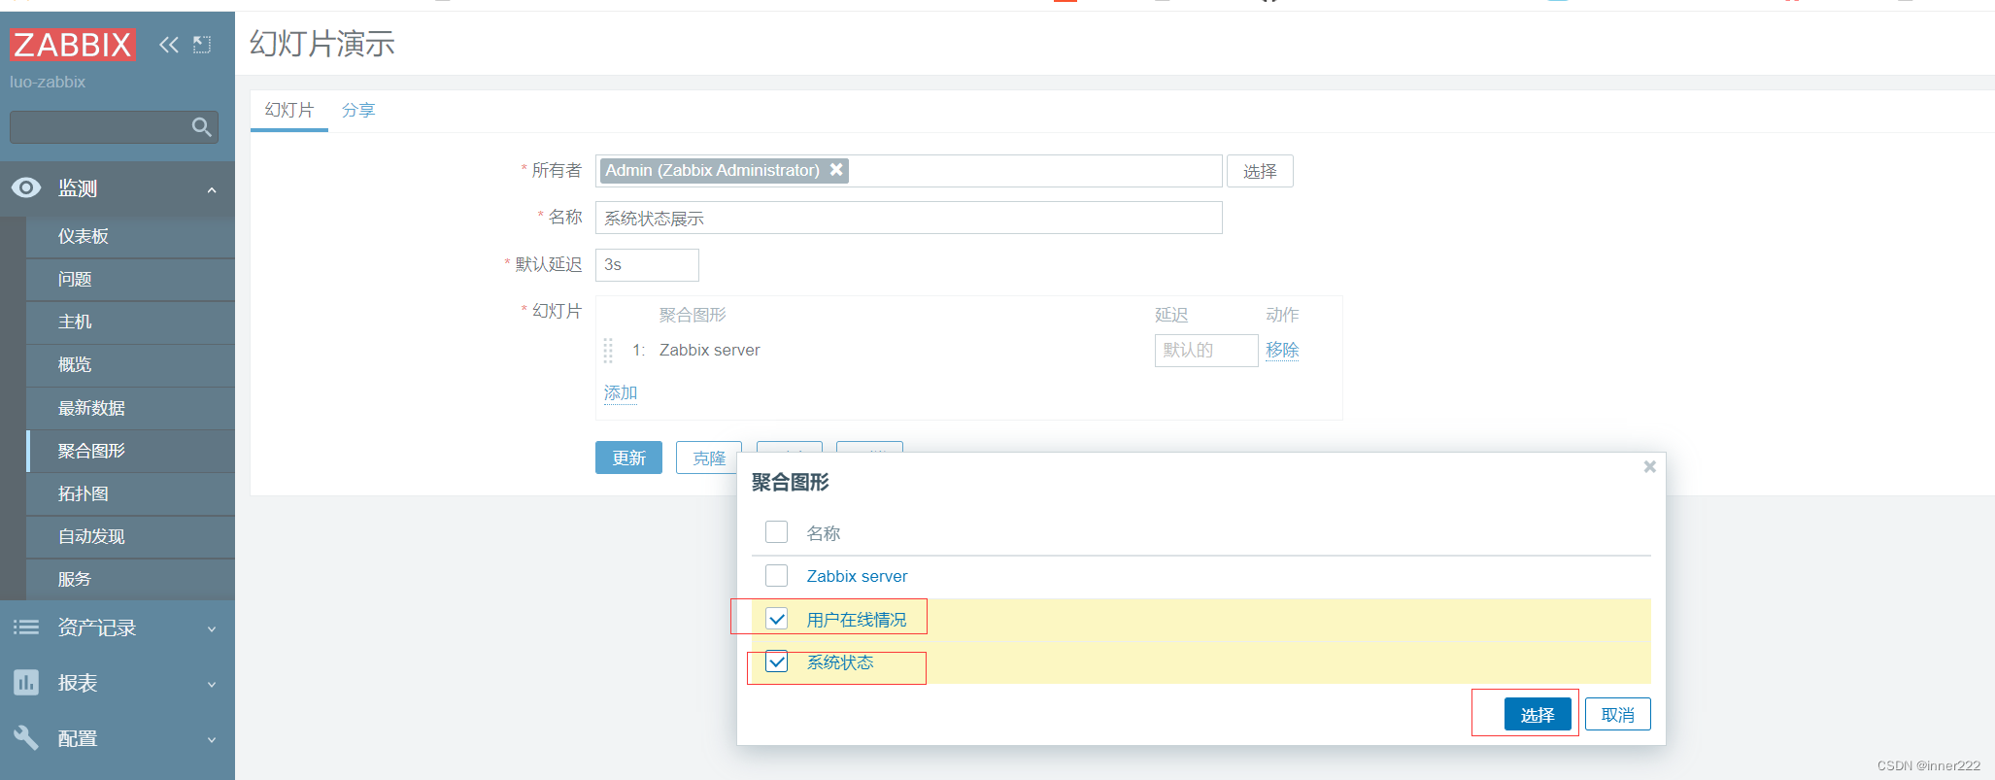Switch to the 分享 tab
Image resolution: width=1995 pixels, height=780 pixels.
click(358, 110)
